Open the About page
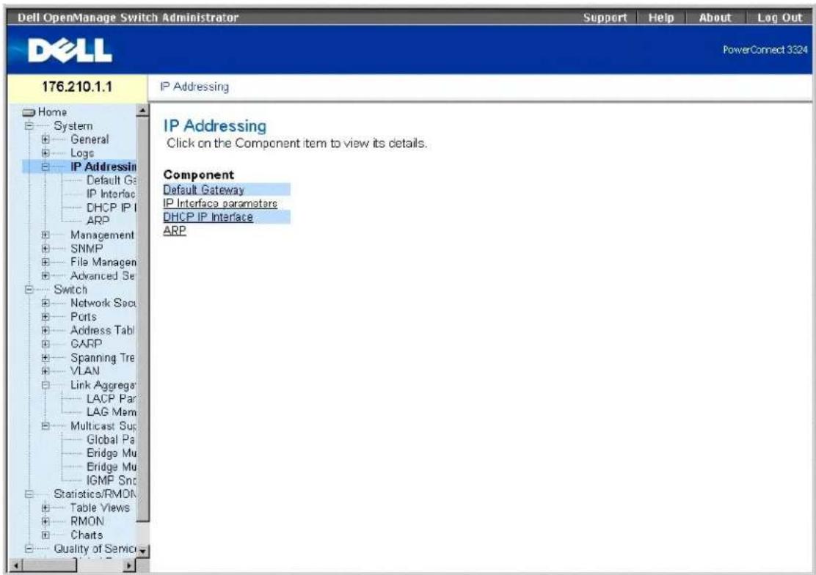Screen dimensions: 816x575 coord(715,18)
